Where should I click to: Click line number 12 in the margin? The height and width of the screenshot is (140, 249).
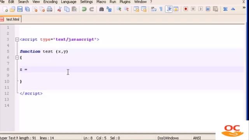(7, 93)
